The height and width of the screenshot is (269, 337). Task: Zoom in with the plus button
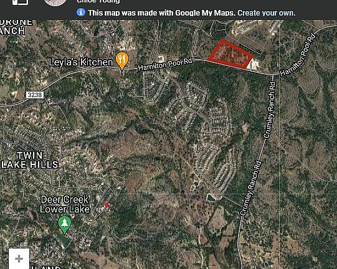pyautogui.click(x=19, y=258)
